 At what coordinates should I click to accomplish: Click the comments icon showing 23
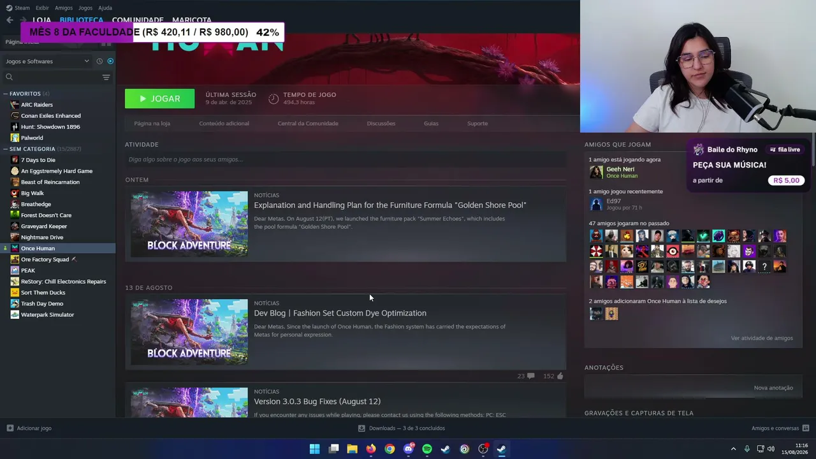(x=531, y=376)
